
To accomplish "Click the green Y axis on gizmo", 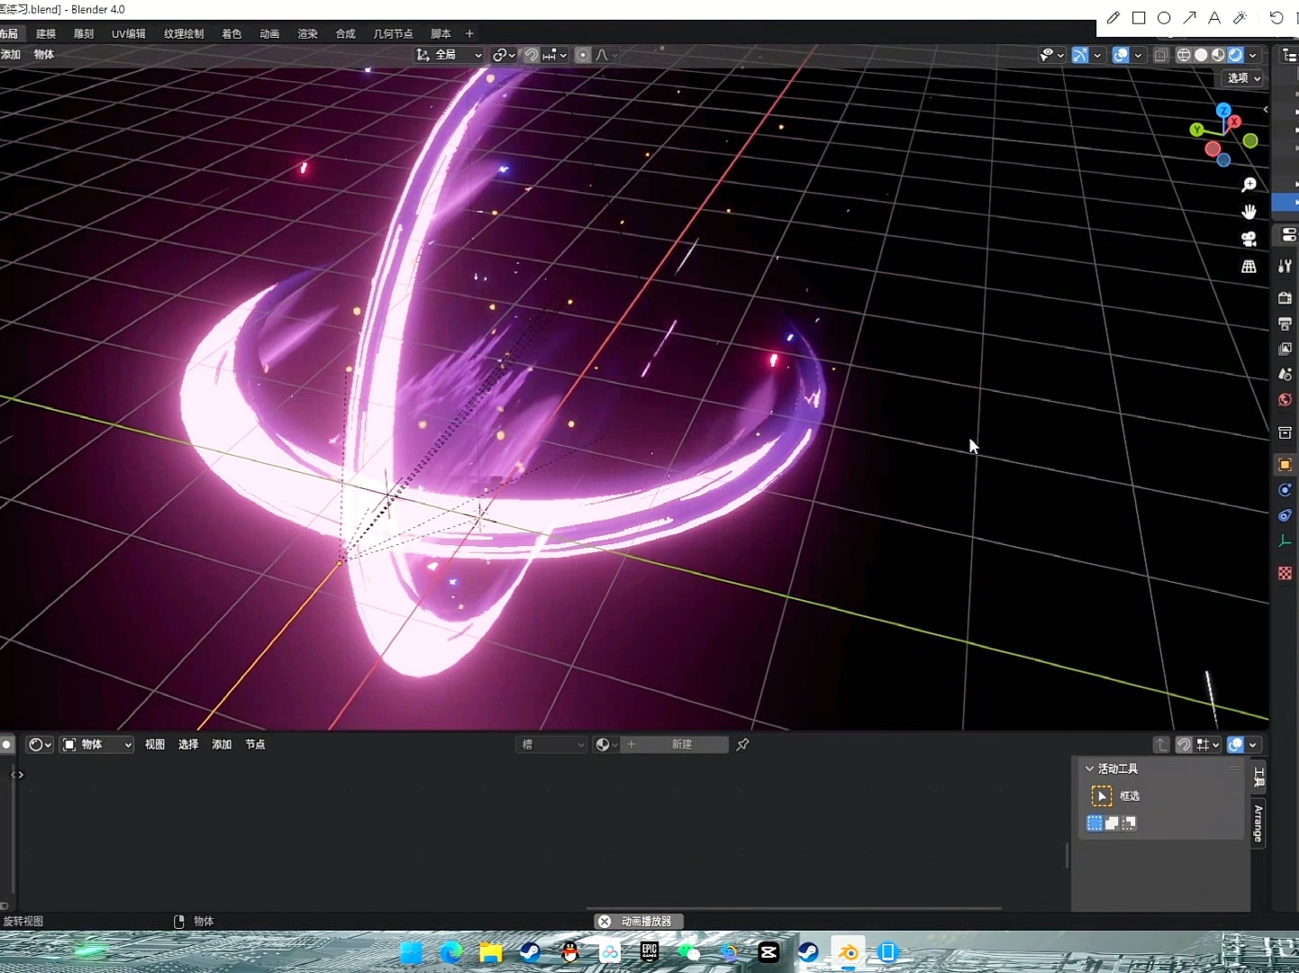I will (x=1196, y=130).
